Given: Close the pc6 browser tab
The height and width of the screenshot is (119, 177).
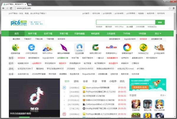Looking at the screenshot, I should pos(25,4).
